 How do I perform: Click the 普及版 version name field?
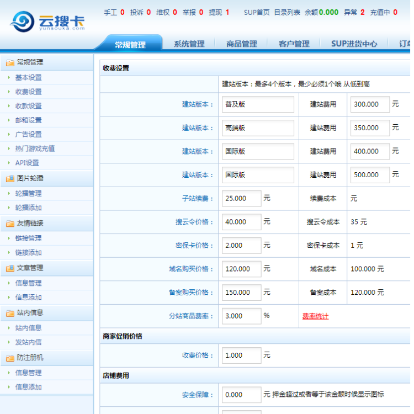(x=258, y=104)
